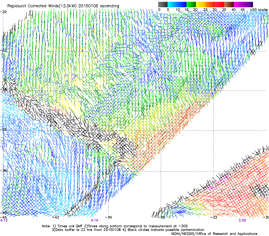This screenshot has width=269, height=236.
Task: Click the 'NOAA/NESDIS/Office of Research and Applications' credit
Action: pyautogui.click(x=214, y=234)
